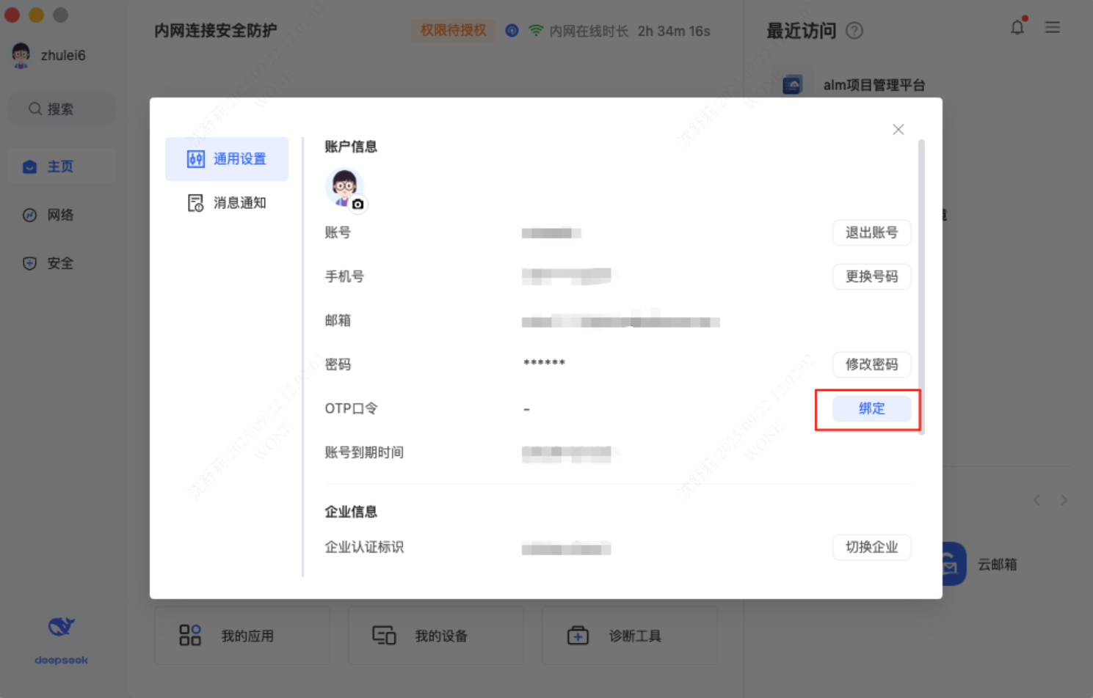This screenshot has width=1093, height=698.
Task: Click the camera icon on the profile avatar
Action: point(357,204)
